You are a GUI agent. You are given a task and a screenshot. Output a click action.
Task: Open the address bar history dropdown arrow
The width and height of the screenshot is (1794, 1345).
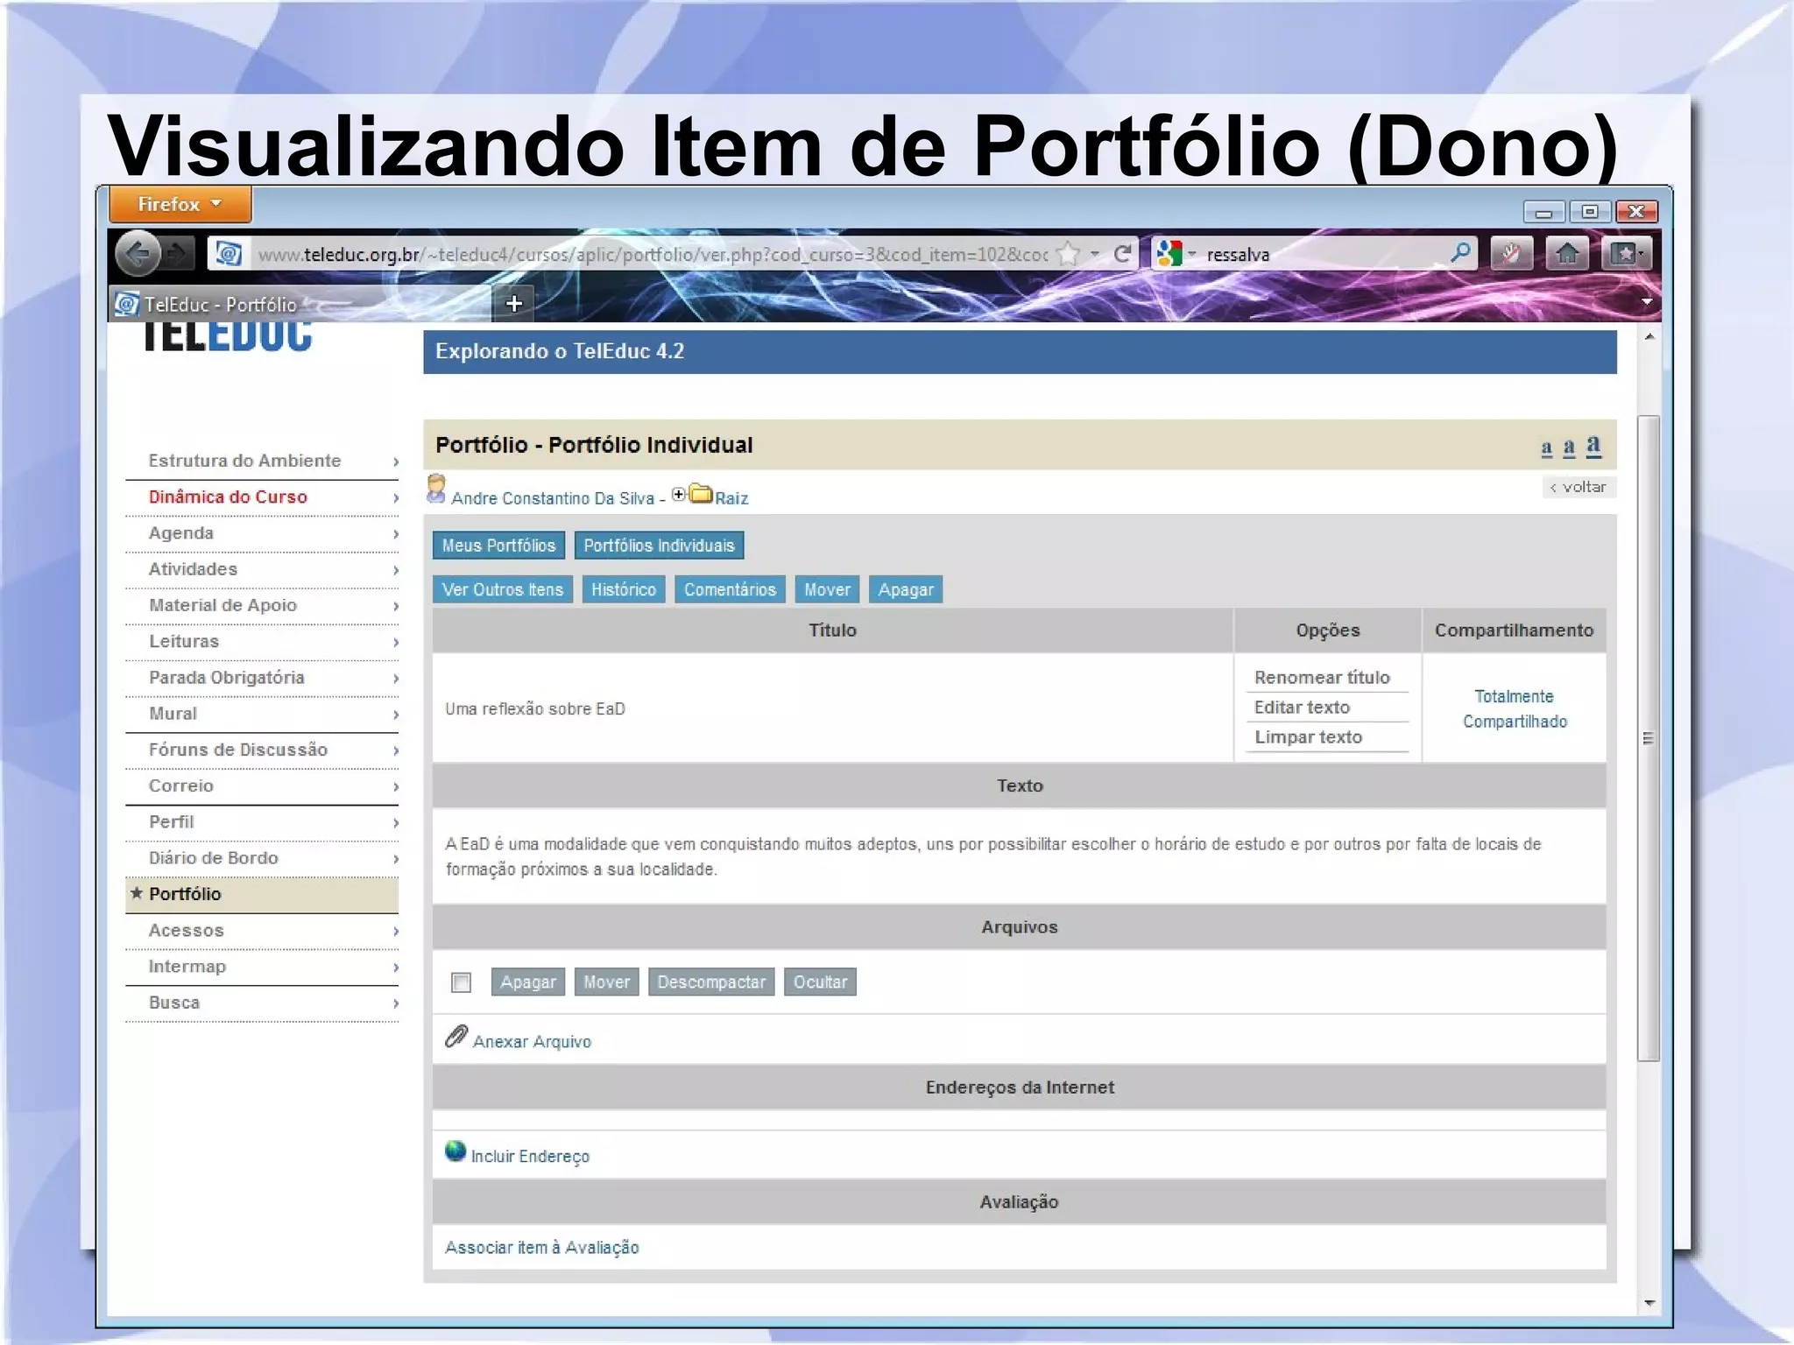pos(1095,254)
